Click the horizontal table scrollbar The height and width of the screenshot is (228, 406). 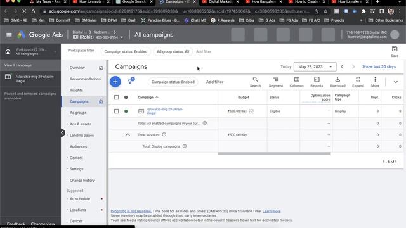pos(274,153)
